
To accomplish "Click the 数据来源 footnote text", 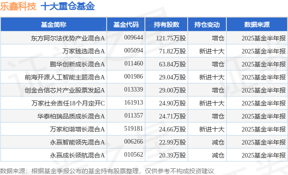I will click(x=107, y=171).
